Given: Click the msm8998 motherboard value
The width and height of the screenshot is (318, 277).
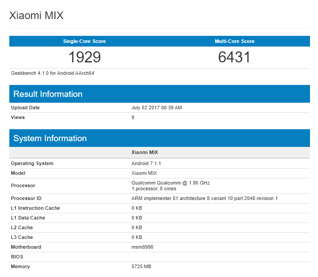Looking at the screenshot, I should [x=142, y=247].
